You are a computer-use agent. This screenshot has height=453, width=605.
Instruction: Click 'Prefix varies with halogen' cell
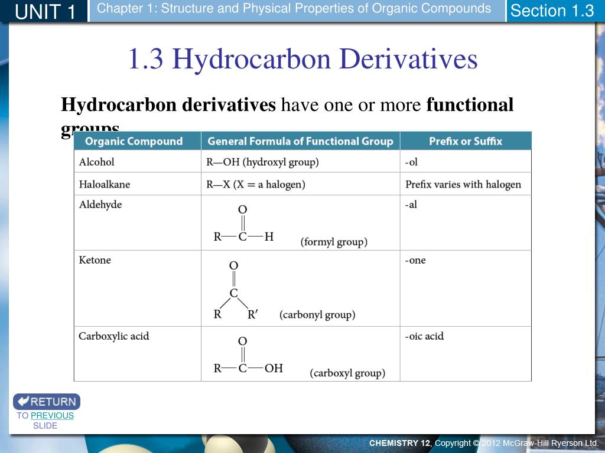coord(466,184)
